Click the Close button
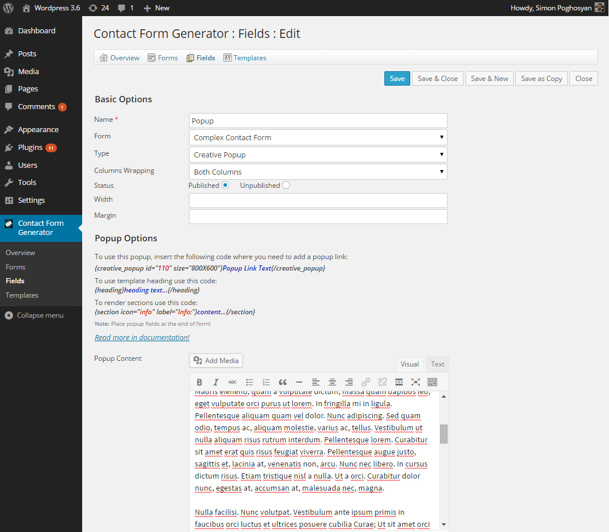Image resolution: width=609 pixels, height=532 pixels. tap(584, 79)
